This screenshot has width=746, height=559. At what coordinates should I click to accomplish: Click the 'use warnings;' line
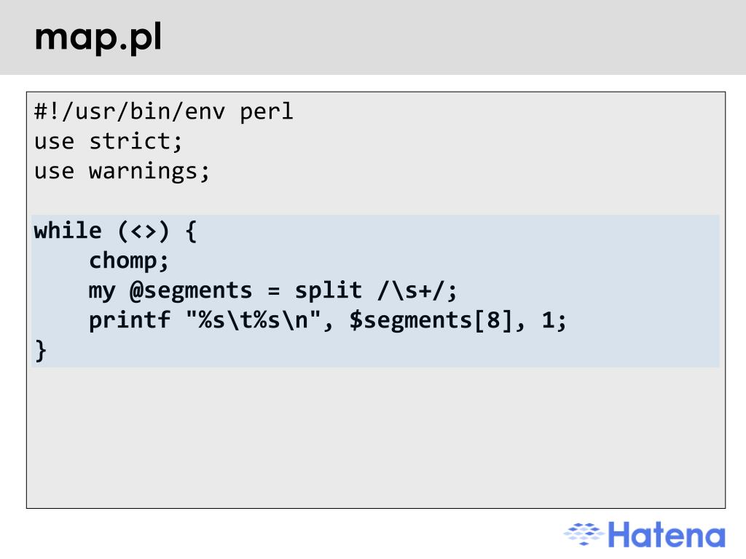(x=122, y=172)
